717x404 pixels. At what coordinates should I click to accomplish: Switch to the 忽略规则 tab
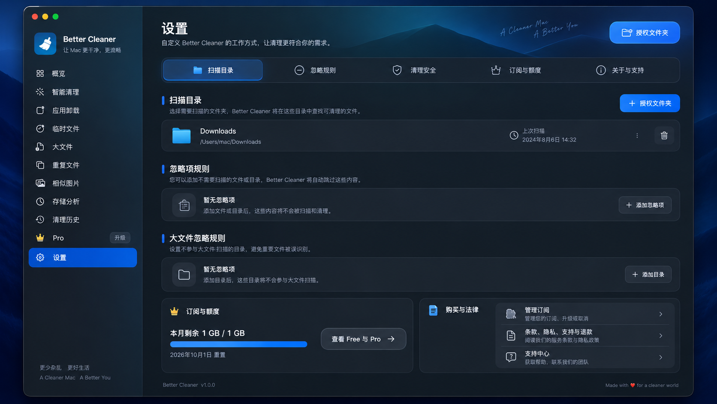(x=315, y=70)
